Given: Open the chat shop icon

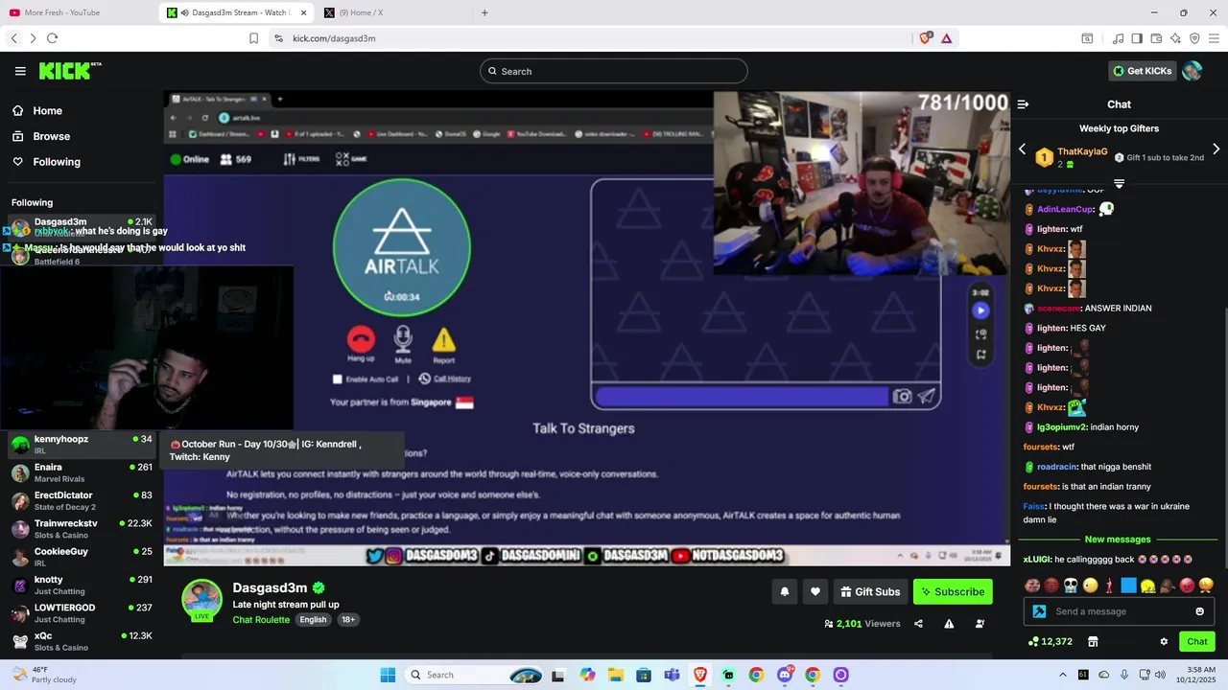Looking at the screenshot, I should 1092,641.
